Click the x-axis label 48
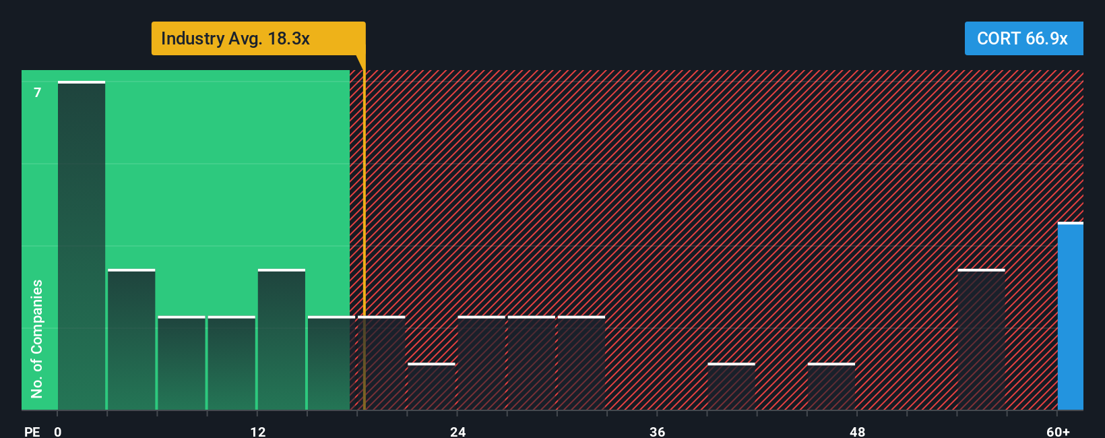 tap(857, 431)
